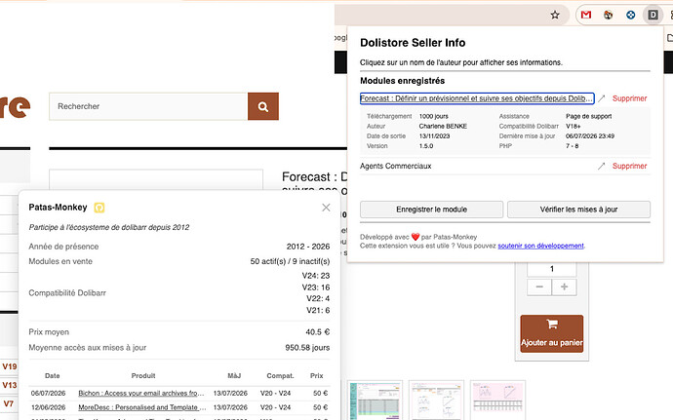Decrease quantity with minus button

[x=539, y=287]
